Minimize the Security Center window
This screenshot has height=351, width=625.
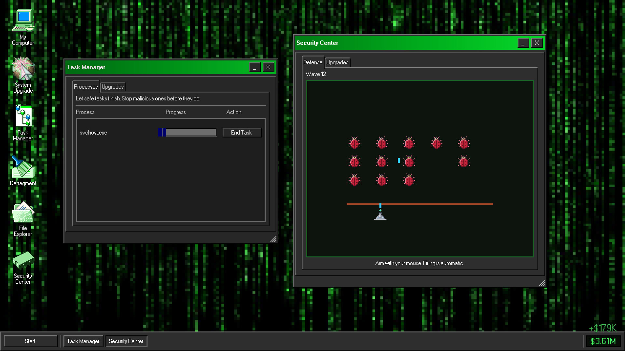[523, 43]
